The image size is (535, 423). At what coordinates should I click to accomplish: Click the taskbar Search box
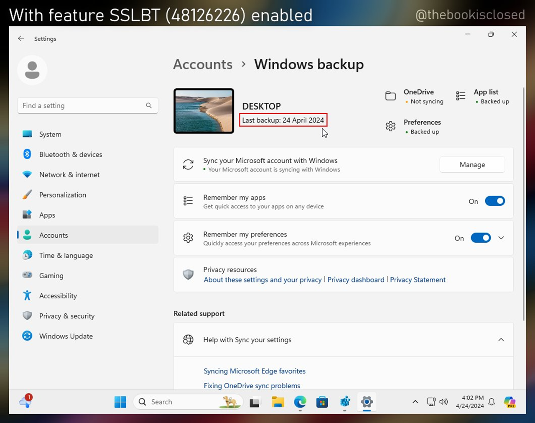(188, 402)
